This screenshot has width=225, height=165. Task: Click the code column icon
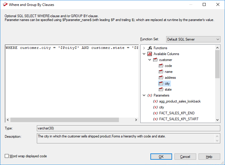[x=161, y=66]
